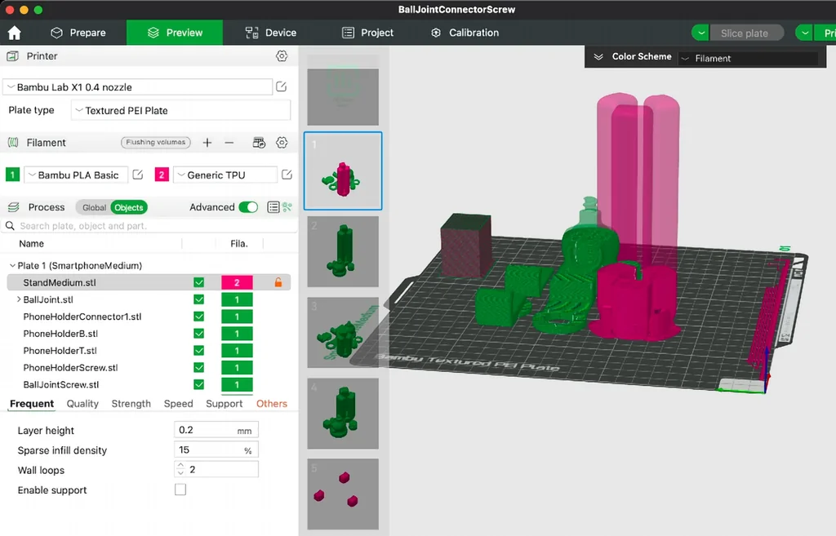The width and height of the screenshot is (836, 536).
Task: Open the printer preset dropdown
Action: 137,86
